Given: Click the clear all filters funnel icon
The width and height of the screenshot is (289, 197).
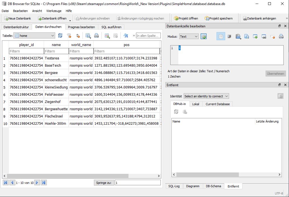Looking at the screenshot, I should click(x=69, y=36).
